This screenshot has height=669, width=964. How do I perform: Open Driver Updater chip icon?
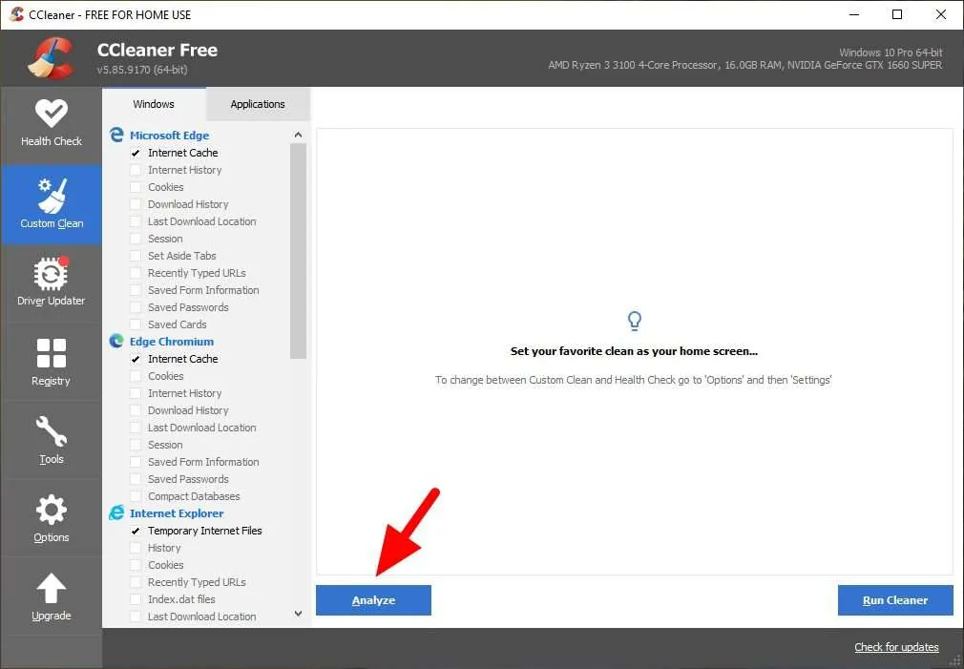51,273
